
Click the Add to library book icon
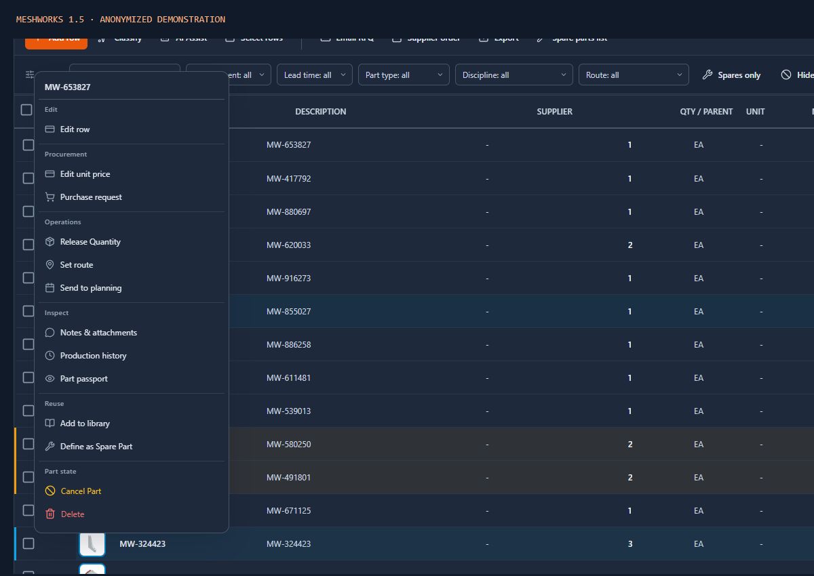(50, 424)
